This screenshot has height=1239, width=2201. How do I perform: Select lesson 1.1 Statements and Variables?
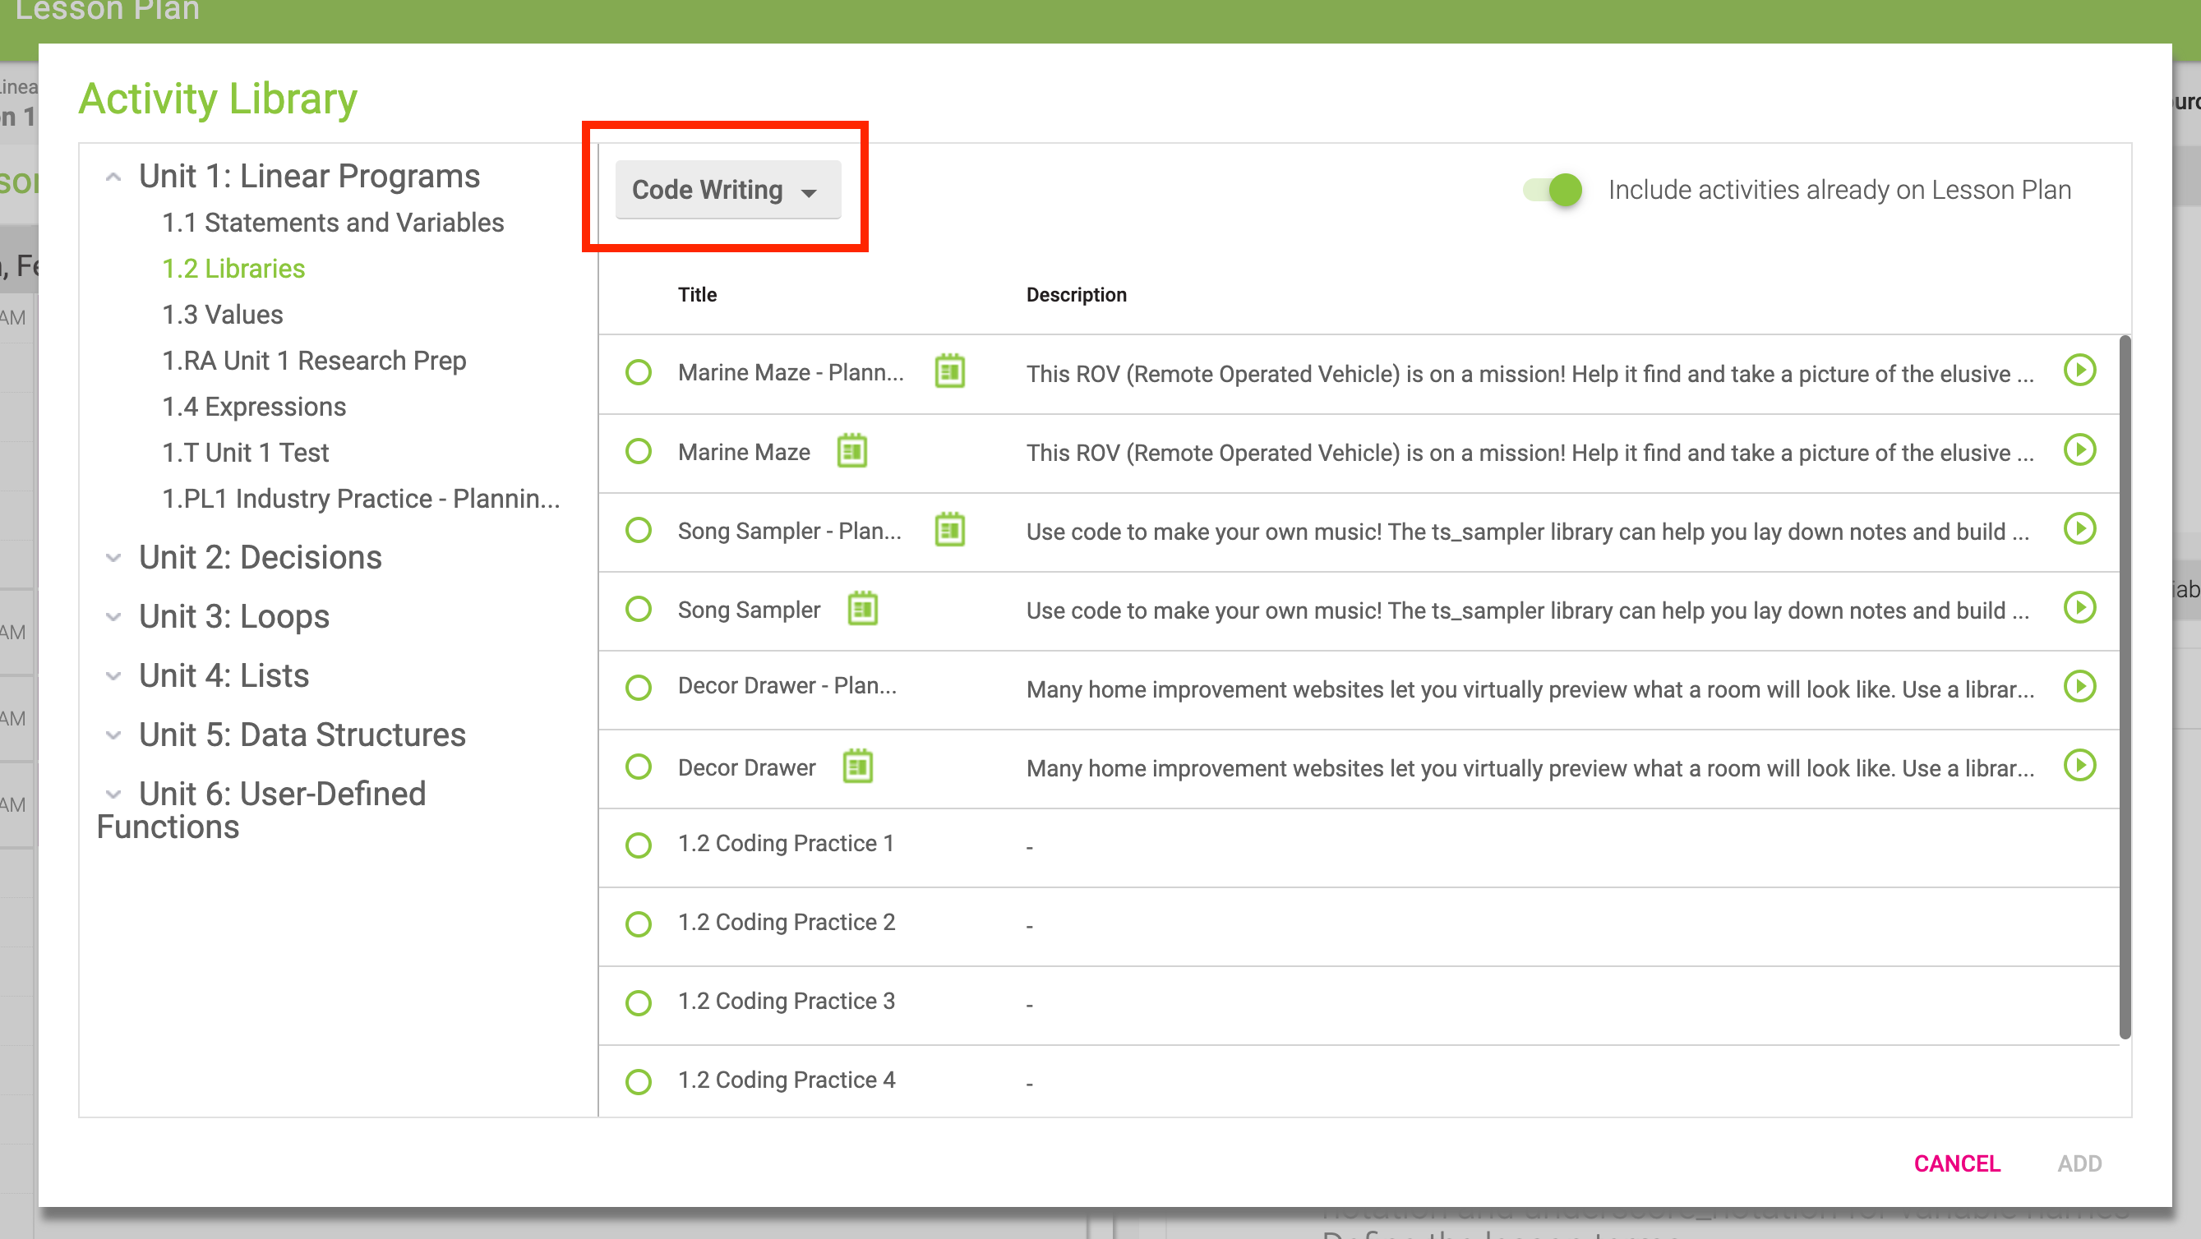(333, 223)
